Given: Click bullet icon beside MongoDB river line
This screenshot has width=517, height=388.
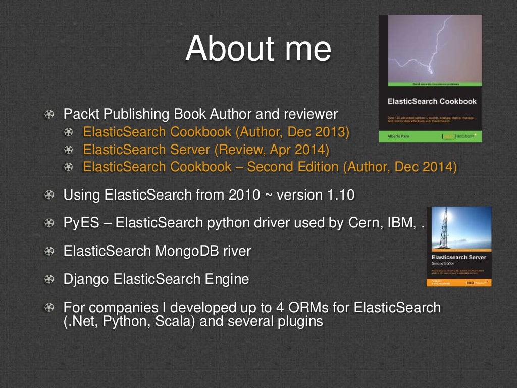Looking at the screenshot, I should point(49,251).
